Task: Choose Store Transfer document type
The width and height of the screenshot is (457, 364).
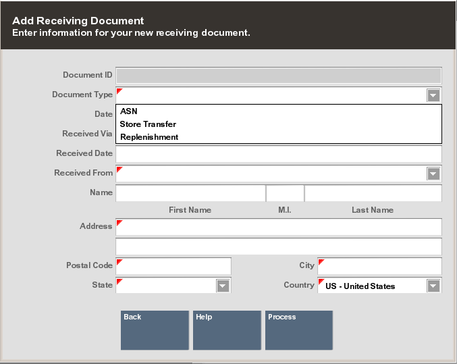Action: pyautogui.click(x=279, y=124)
